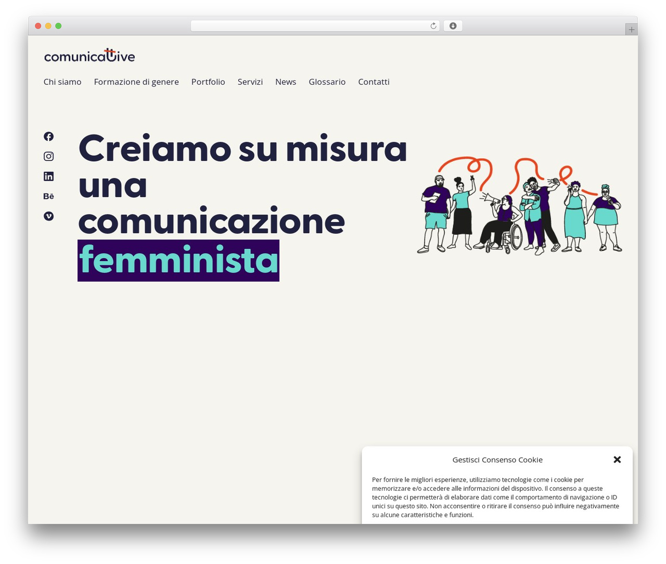The image size is (666, 564).
Task: Open a new browser tab
Action: (631, 30)
